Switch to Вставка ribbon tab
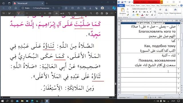Screen dimensions: 183x103 coord(133,5)
